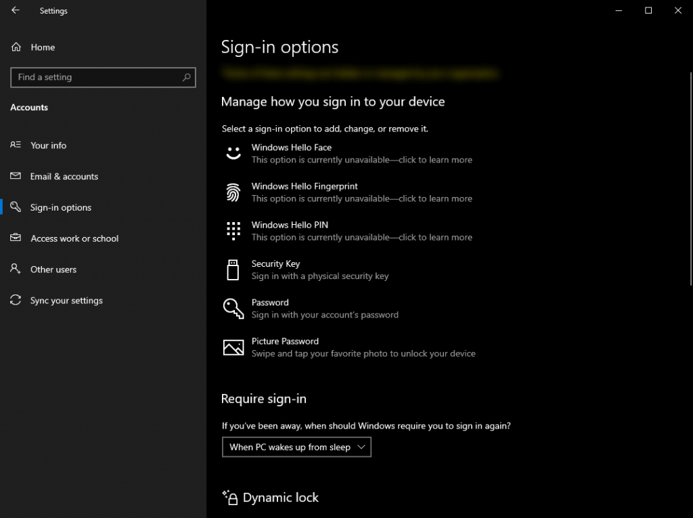693x518 pixels.
Task: Select the Windows Hello Face option
Action: 349,154
